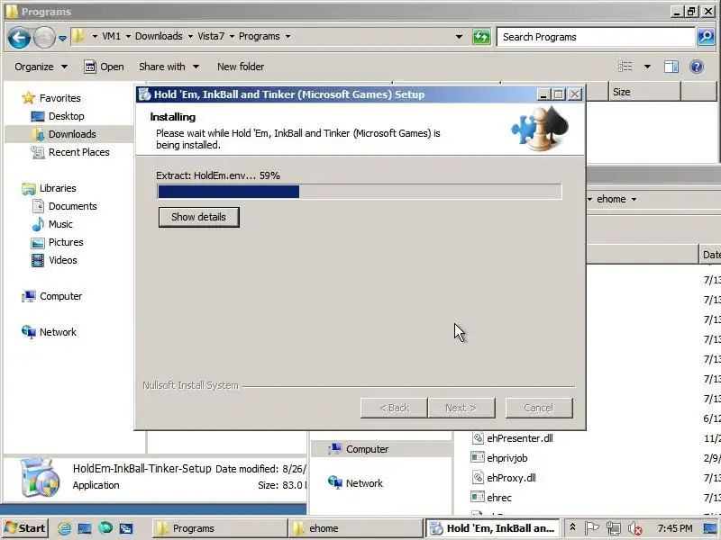This screenshot has width=721, height=540.
Task: Switch to ehome taskbar button
Action: pos(356,528)
